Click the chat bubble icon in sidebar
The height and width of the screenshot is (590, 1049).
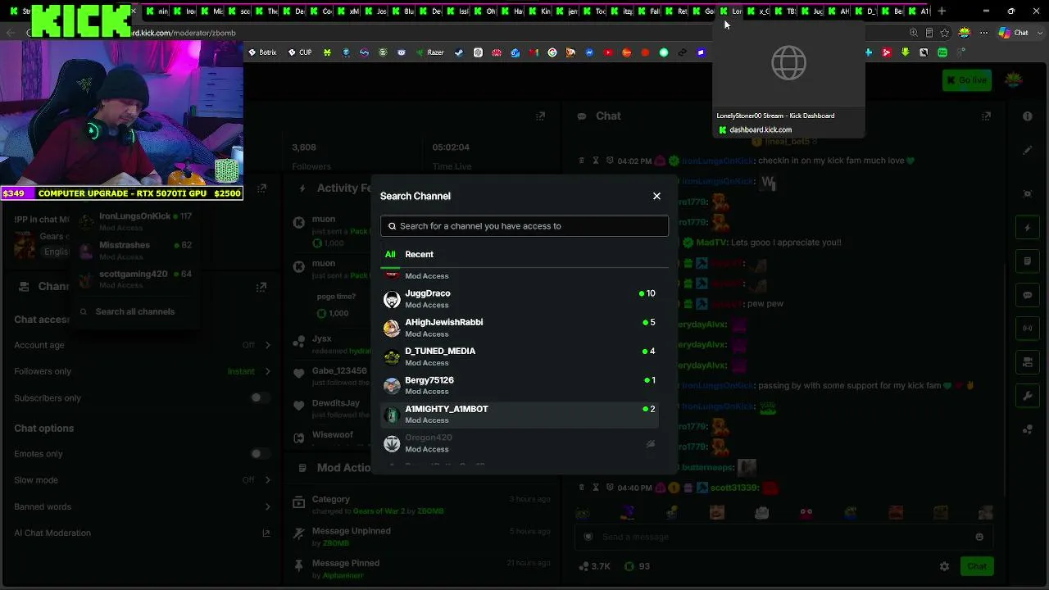pos(1028,295)
